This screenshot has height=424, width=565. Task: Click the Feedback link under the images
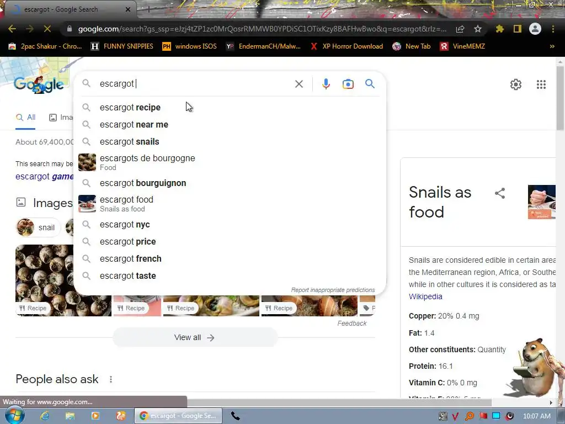[351, 324]
